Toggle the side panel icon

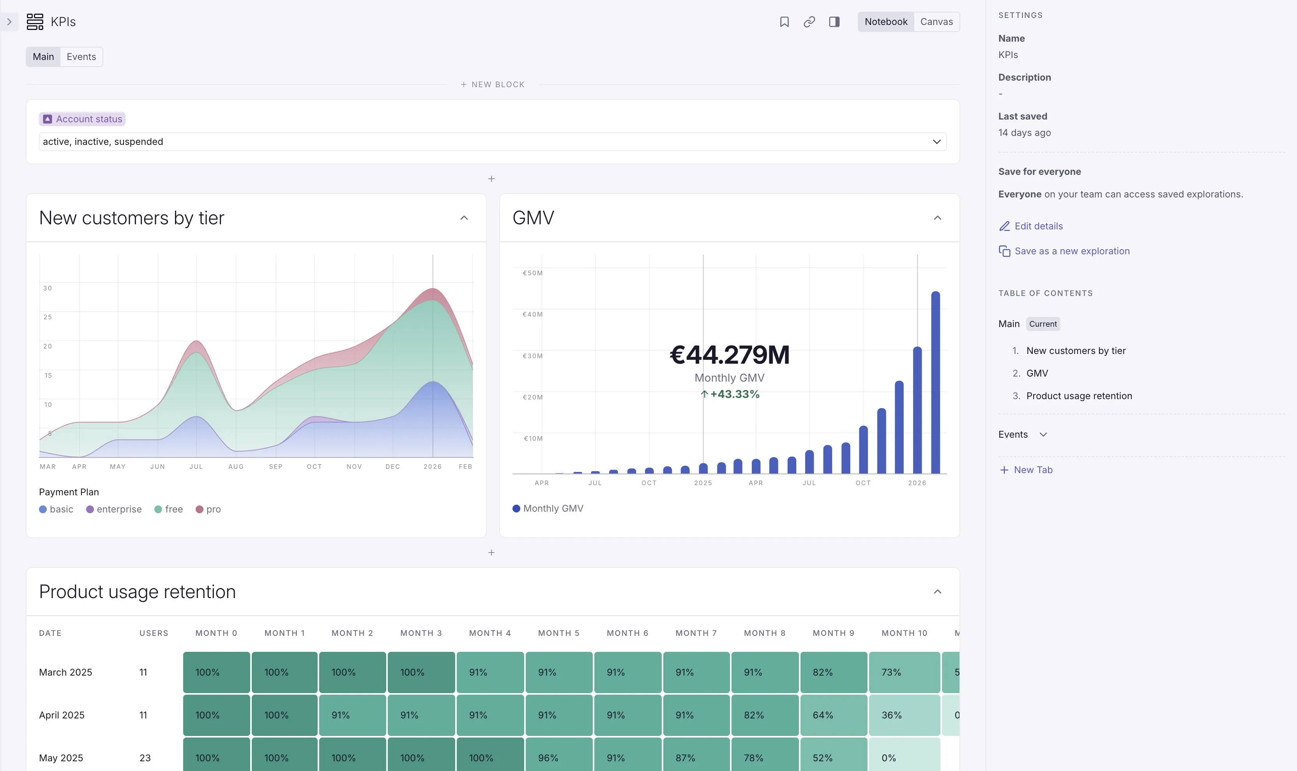pyautogui.click(x=834, y=22)
